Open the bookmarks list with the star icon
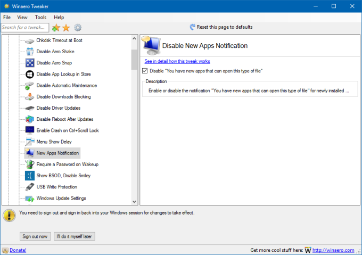 coord(66,28)
